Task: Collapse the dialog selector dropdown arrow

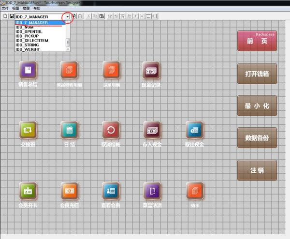Action: [67, 17]
